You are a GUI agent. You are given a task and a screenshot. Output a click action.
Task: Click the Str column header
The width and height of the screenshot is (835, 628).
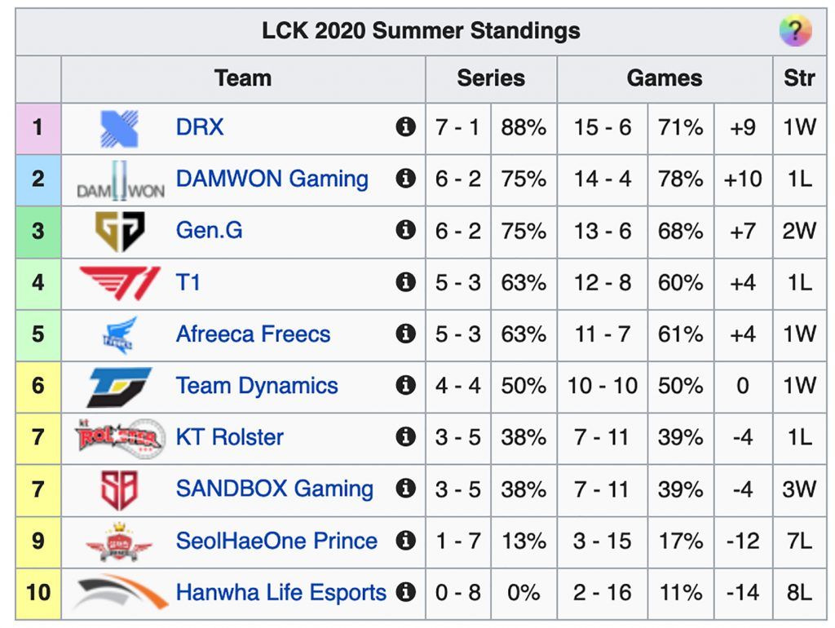[799, 78]
